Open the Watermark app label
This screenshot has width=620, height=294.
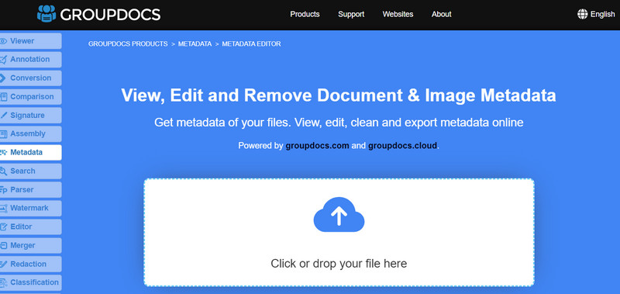click(x=29, y=208)
